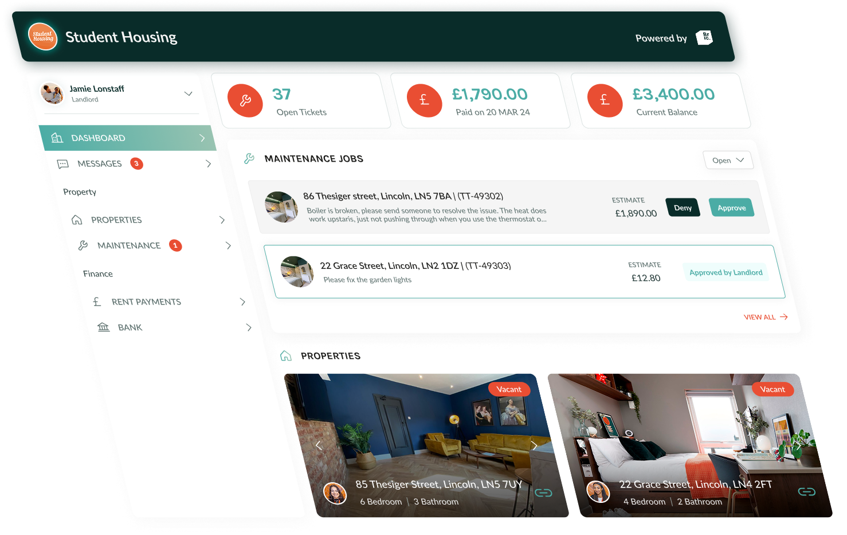The height and width of the screenshot is (535, 847).
Task: Click the Bric logo next to Powered by
Action: click(704, 37)
